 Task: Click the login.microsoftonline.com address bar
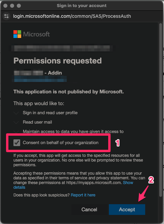pyautogui.click(x=72, y=16)
